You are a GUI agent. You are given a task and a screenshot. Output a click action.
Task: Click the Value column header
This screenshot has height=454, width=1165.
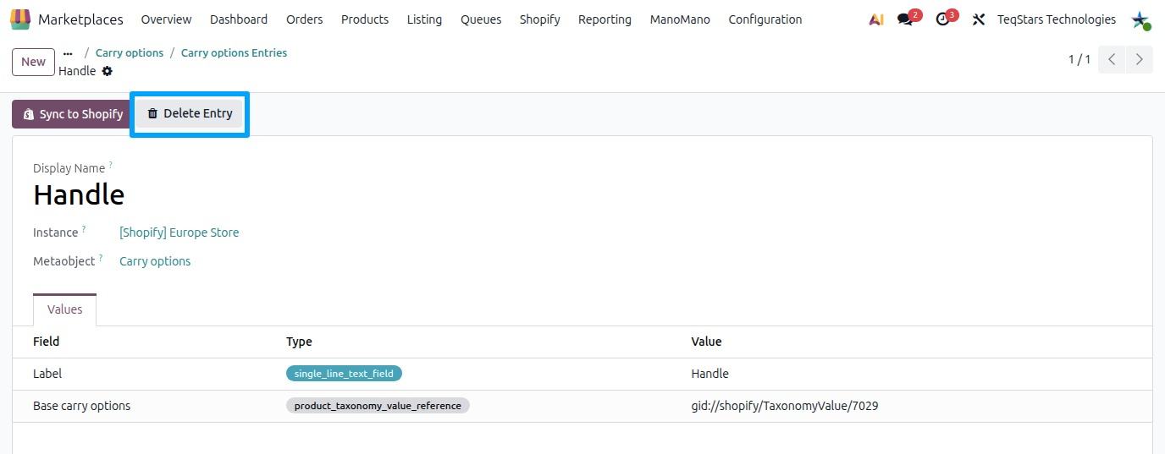(x=706, y=342)
